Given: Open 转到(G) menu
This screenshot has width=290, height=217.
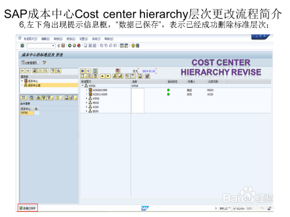Looking at the screenshot, I should pyautogui.click(x=58, y=39).
